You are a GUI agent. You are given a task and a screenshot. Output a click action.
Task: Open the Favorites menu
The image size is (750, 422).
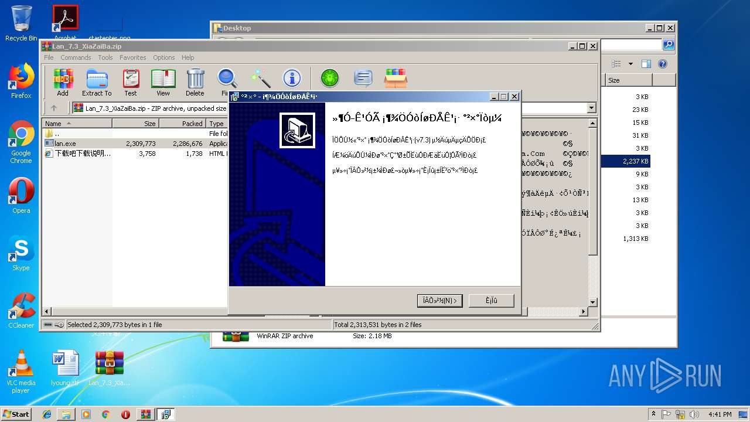(133, 57)
